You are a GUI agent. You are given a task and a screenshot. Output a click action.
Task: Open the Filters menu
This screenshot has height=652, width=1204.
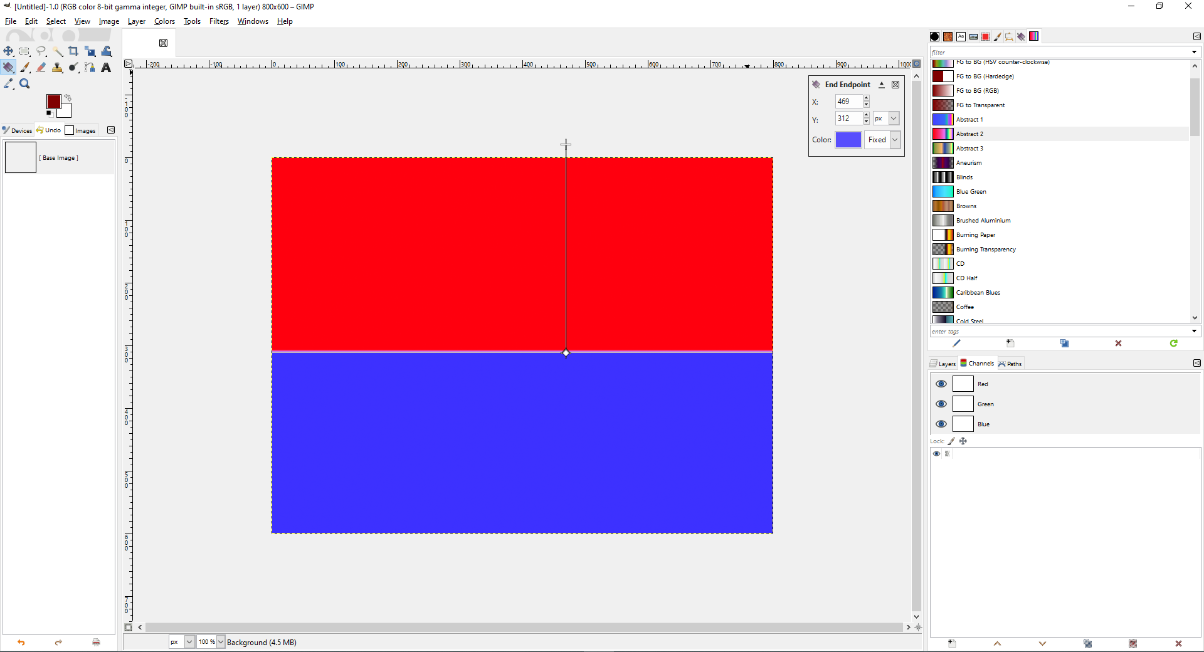[x=219, y=21]
